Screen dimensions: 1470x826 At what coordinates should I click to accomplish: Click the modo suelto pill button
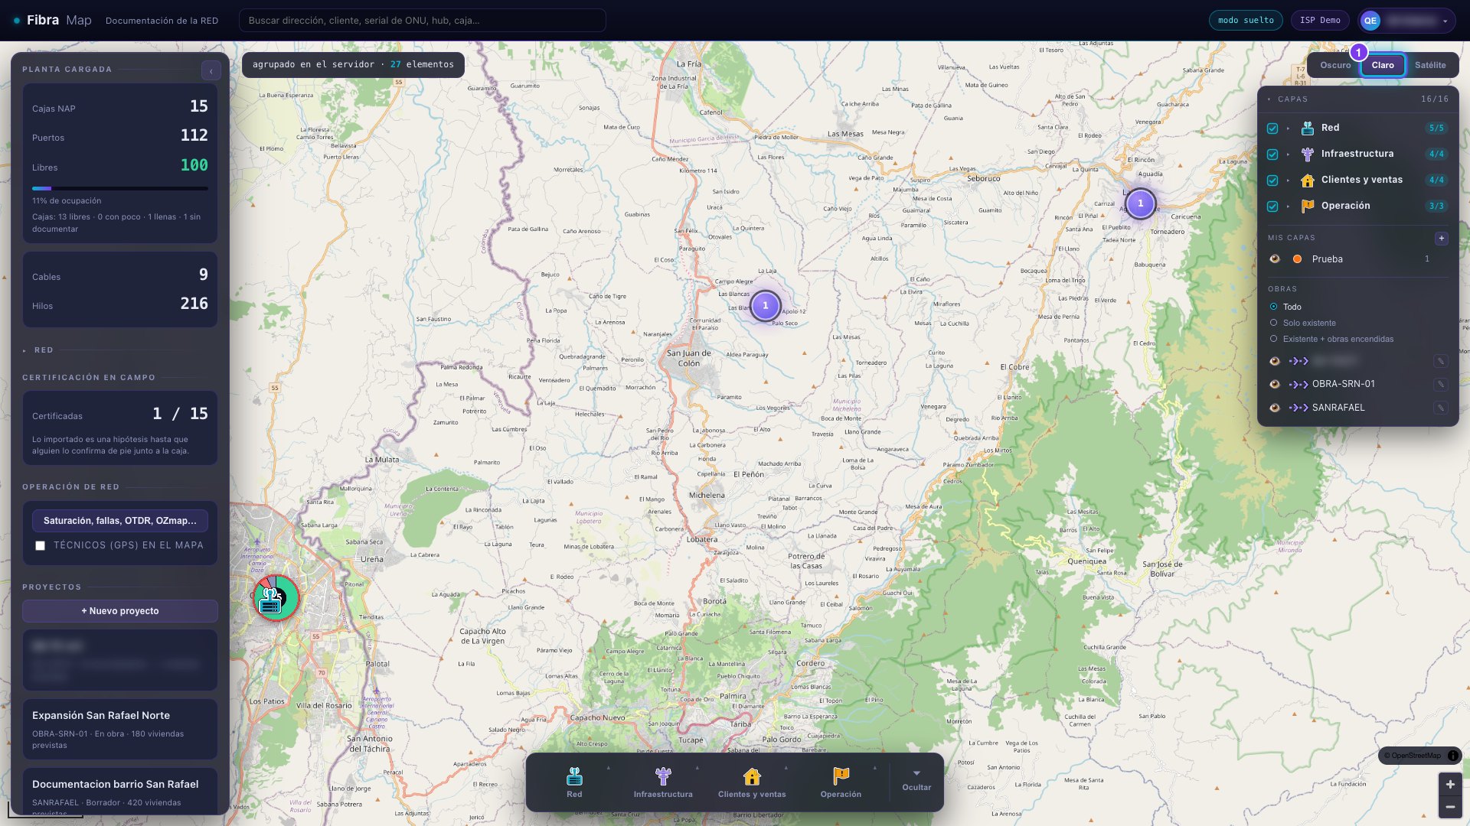tap(1246, 21)
